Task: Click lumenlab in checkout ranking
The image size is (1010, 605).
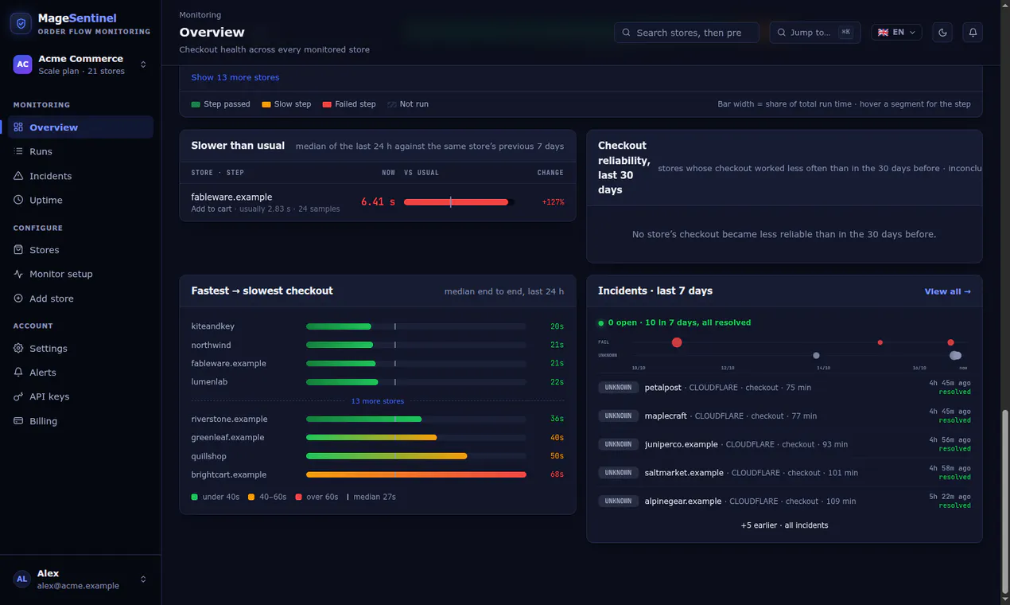Action: (x=209, y=382)
